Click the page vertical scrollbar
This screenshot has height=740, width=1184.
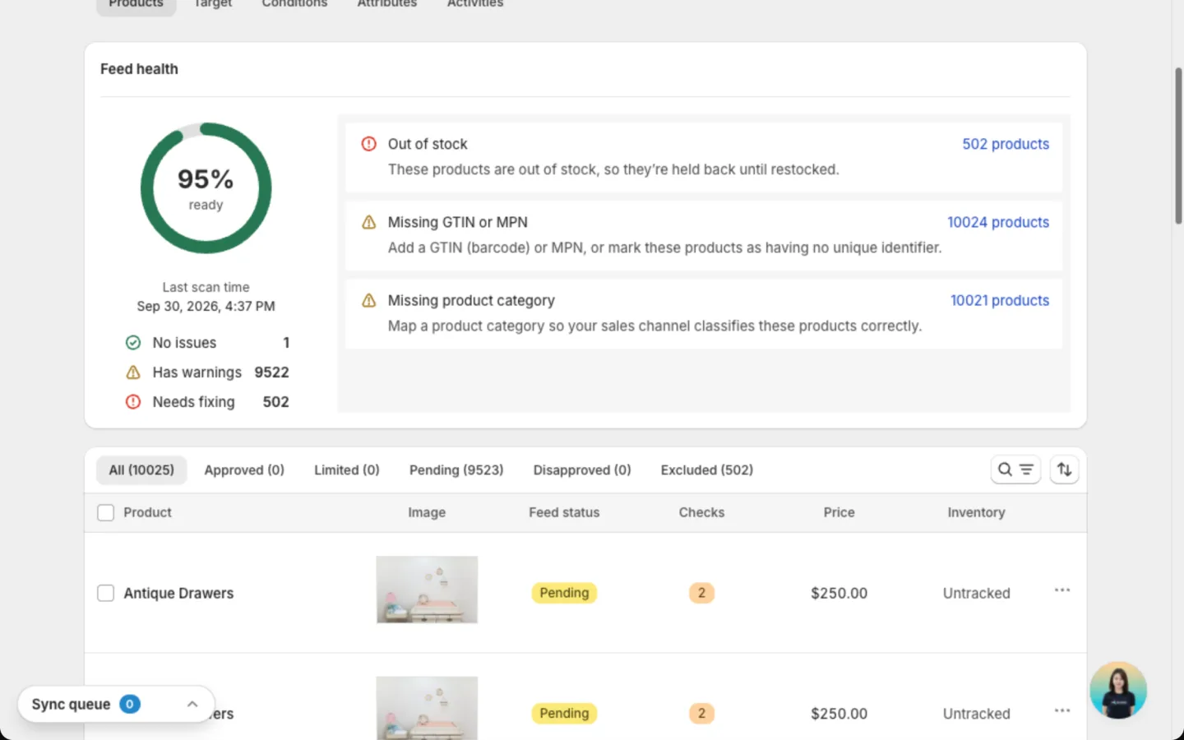[x=1178, y=146]
